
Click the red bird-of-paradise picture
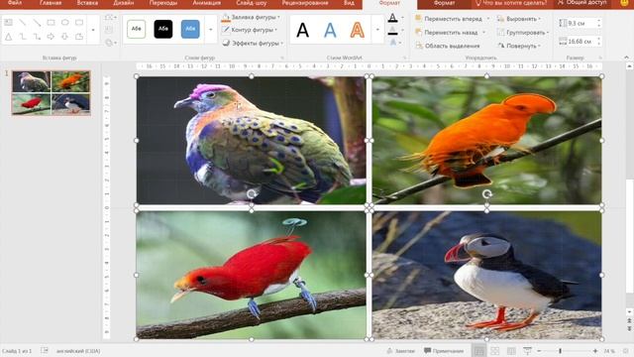[x=251, y=275]
